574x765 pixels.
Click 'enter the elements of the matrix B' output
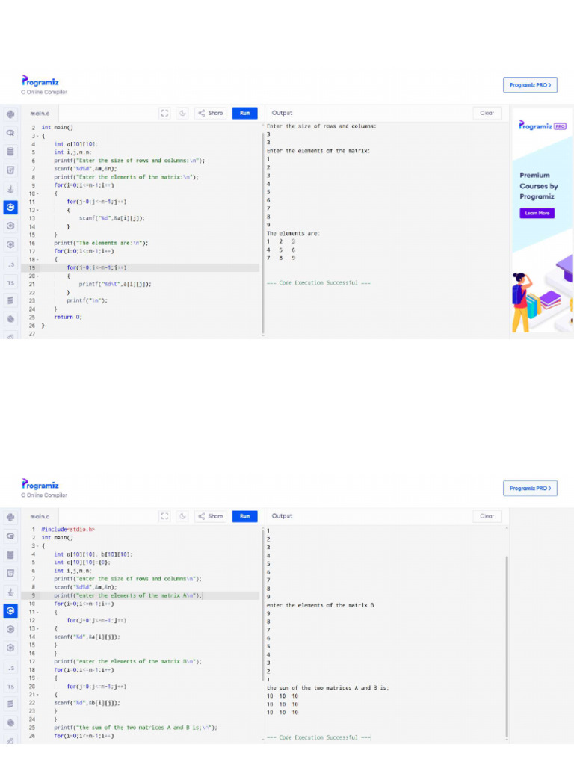[320, 605]
